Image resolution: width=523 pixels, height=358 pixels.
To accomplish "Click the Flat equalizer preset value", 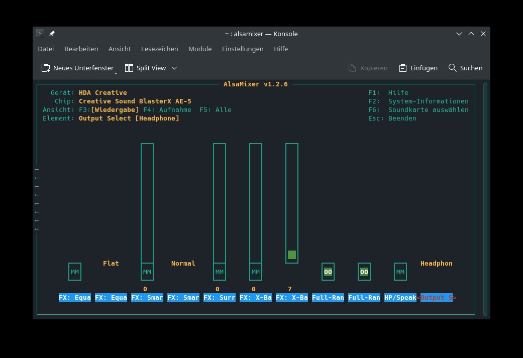I will 111,263.
